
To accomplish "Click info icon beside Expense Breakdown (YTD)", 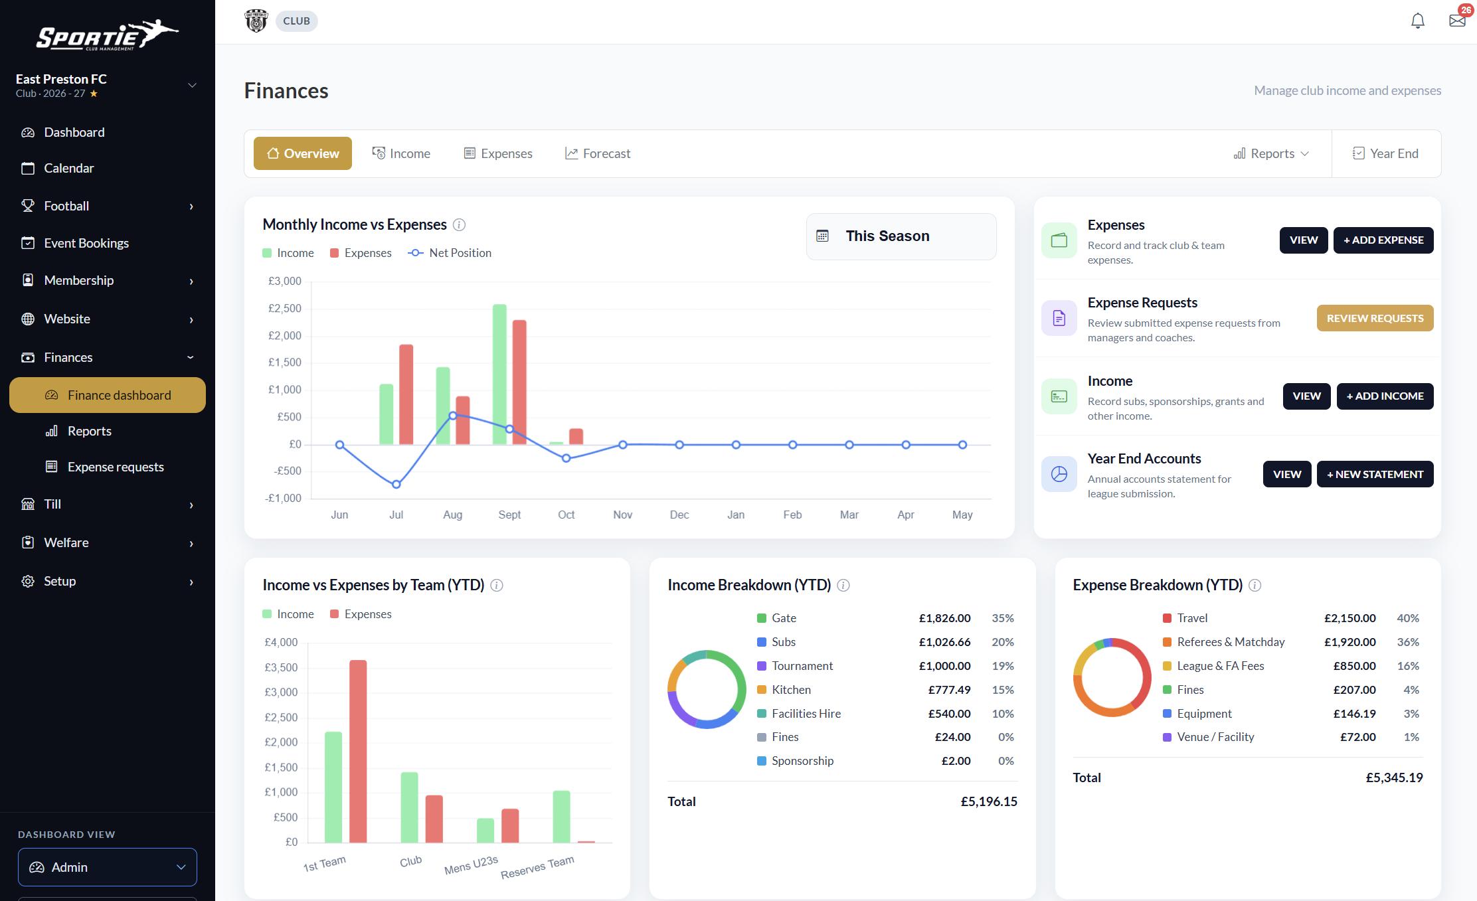I will tap(1255, 586).
